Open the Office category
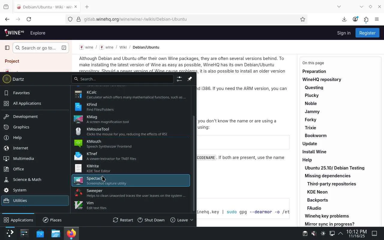 35,169
